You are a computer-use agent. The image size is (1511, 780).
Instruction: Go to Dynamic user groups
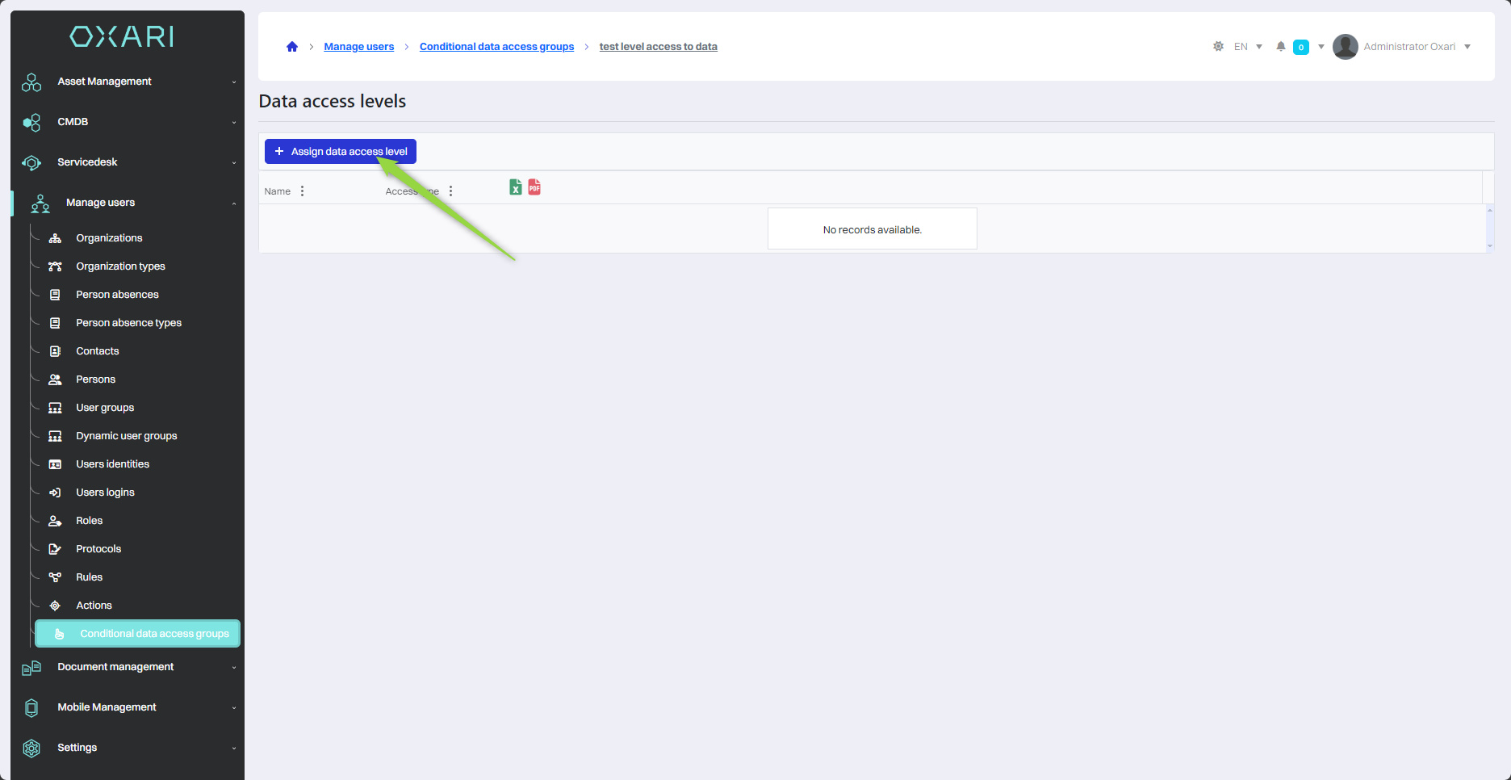coord(126,436)
